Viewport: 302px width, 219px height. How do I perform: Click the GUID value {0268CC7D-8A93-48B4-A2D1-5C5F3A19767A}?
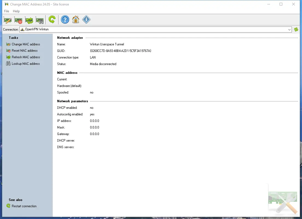pyautogui.click(x=121, y=51)
